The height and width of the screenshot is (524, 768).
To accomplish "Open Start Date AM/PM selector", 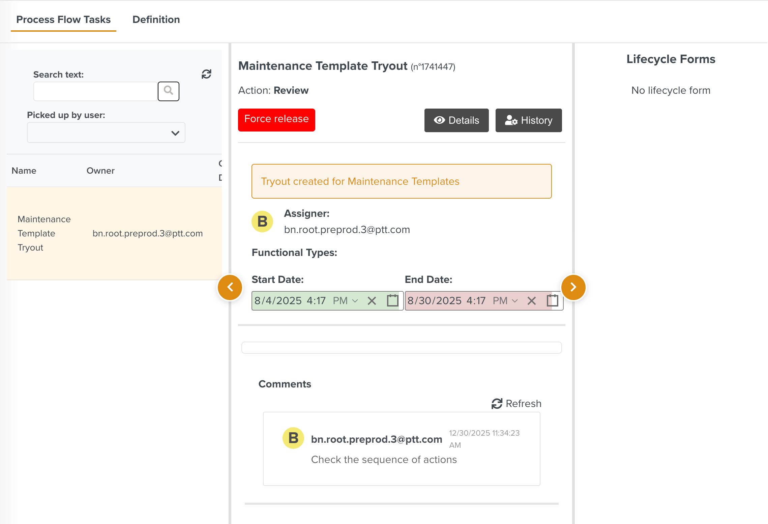I will [345, 300].
